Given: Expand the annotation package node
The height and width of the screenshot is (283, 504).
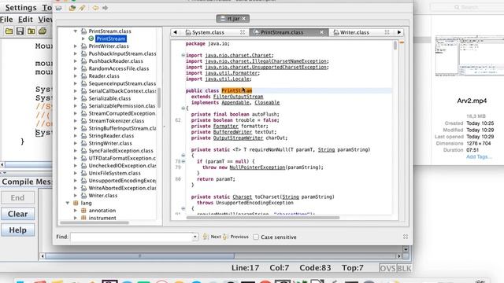Looking at the screenshot, I should (76, 211).
